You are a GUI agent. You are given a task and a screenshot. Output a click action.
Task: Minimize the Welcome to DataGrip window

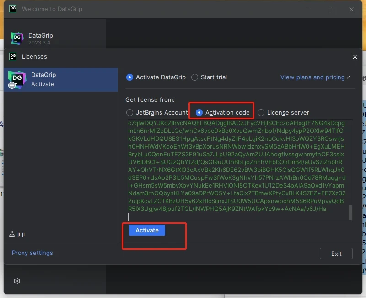click(308, 9)
